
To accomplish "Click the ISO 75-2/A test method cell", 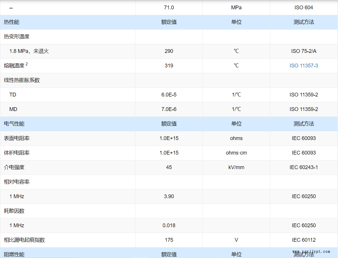I will [x=304, y=51].
